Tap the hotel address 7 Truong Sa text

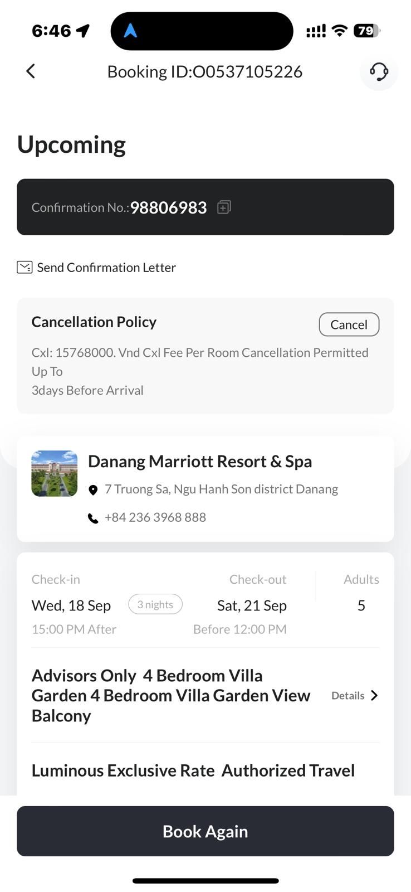221,489
